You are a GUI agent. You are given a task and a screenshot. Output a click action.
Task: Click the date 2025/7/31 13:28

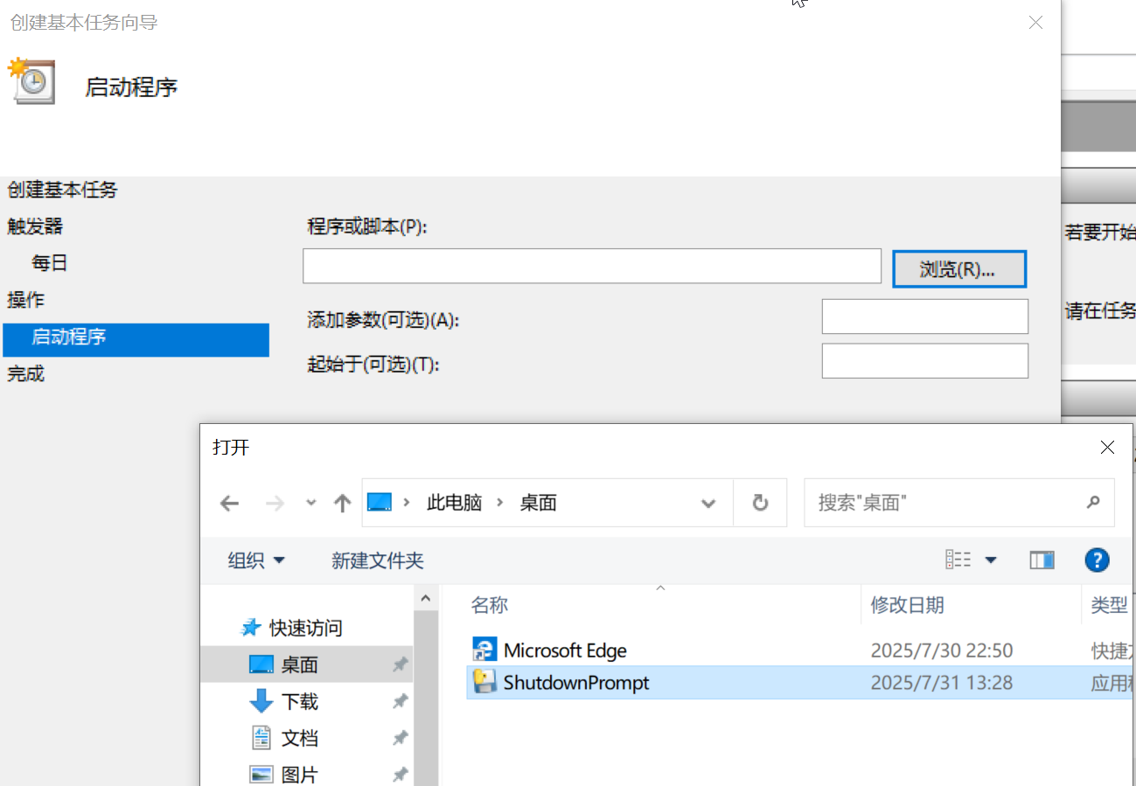(x=942, y=683)
